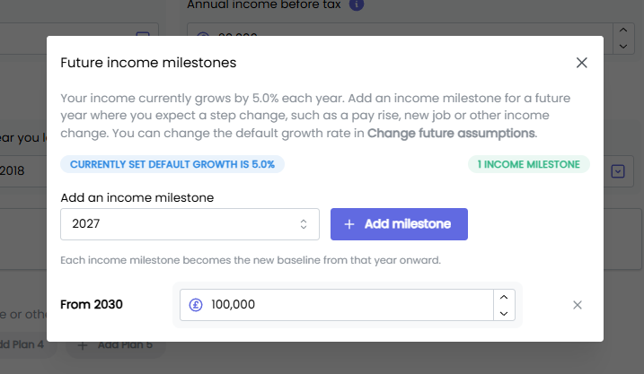This screenshot has height=374, width=644.
Task: Click the pound currency icon in milestone field
Action: tap(196, 305)
